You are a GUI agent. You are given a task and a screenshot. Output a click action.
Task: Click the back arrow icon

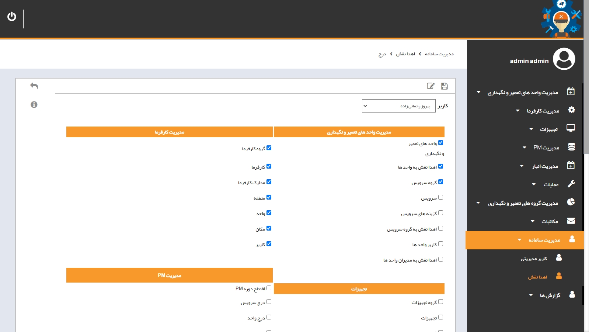tap(34, 86)
